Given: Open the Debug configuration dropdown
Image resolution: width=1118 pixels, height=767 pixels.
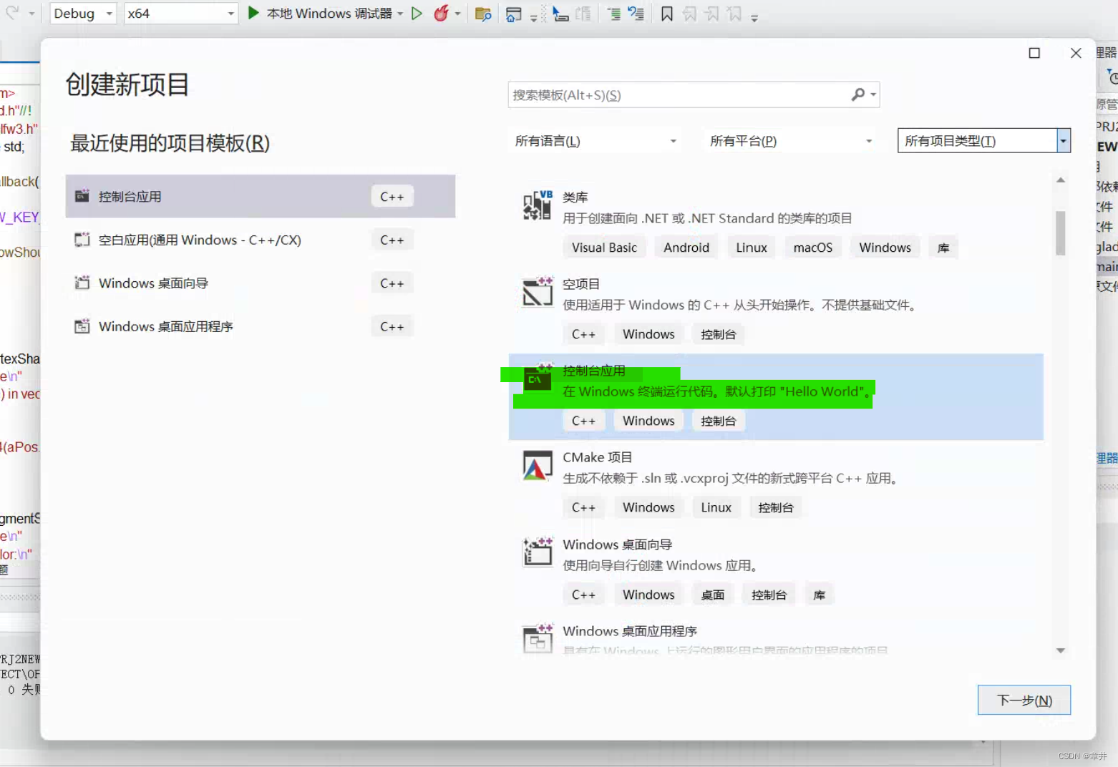Looking at the screenshot, I should [x=82, y=13].
